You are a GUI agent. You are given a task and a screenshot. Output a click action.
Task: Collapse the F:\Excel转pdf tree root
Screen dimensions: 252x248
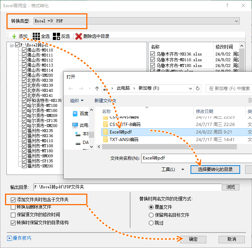click(12, 45)
